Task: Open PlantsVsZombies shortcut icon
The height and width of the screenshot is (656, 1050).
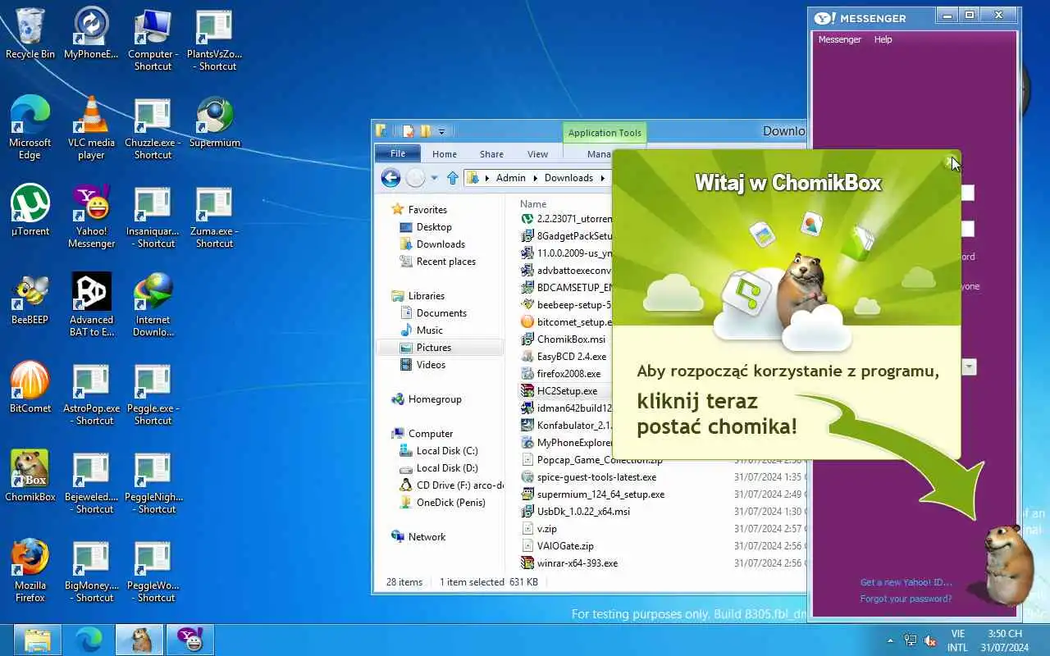Action: [x=214, y=39]
